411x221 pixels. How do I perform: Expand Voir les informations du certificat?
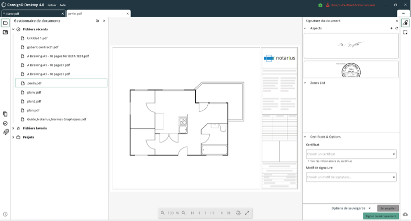pos(330,161)
